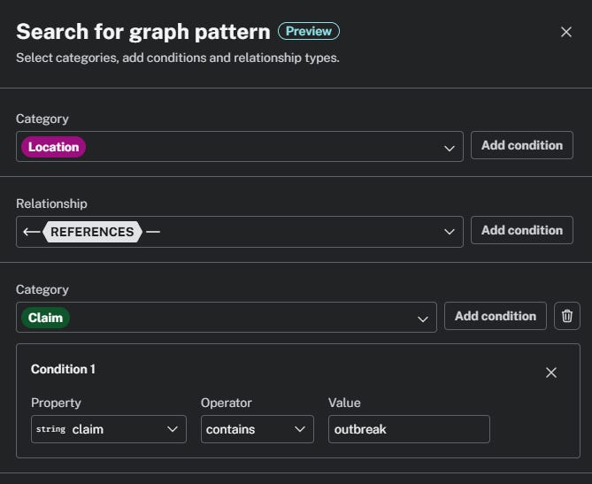Delete the Claim category with trash icon

pyautogui.click(x=566, y=316)
